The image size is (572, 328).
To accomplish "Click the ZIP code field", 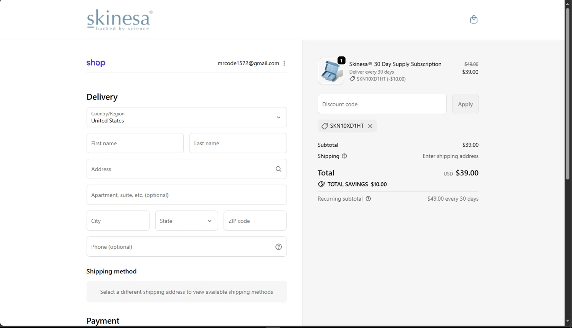I will [255, 221].
